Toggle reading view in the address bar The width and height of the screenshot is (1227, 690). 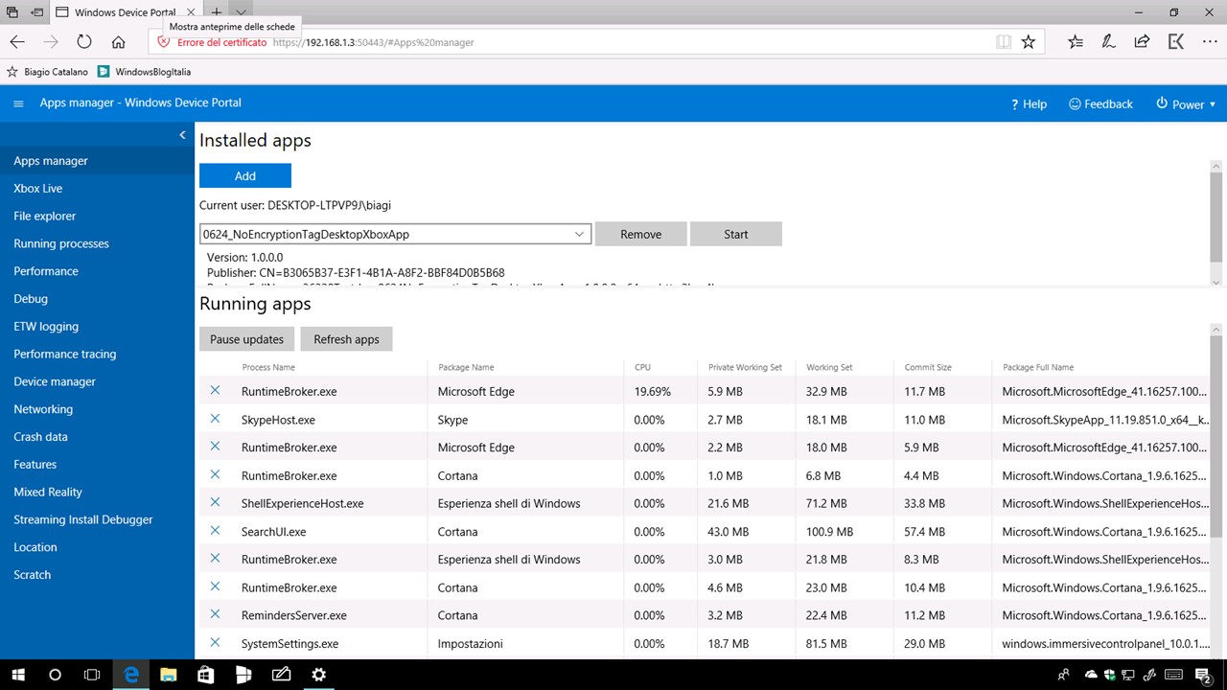click(1003, 42)
